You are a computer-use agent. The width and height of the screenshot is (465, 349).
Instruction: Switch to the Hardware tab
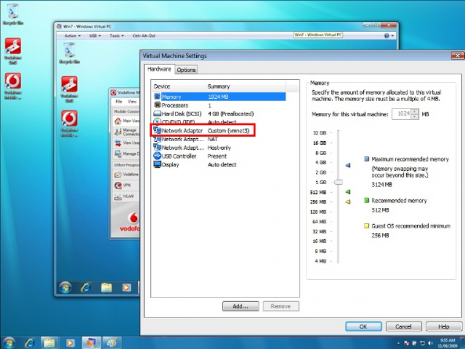[x=159, y=69]
